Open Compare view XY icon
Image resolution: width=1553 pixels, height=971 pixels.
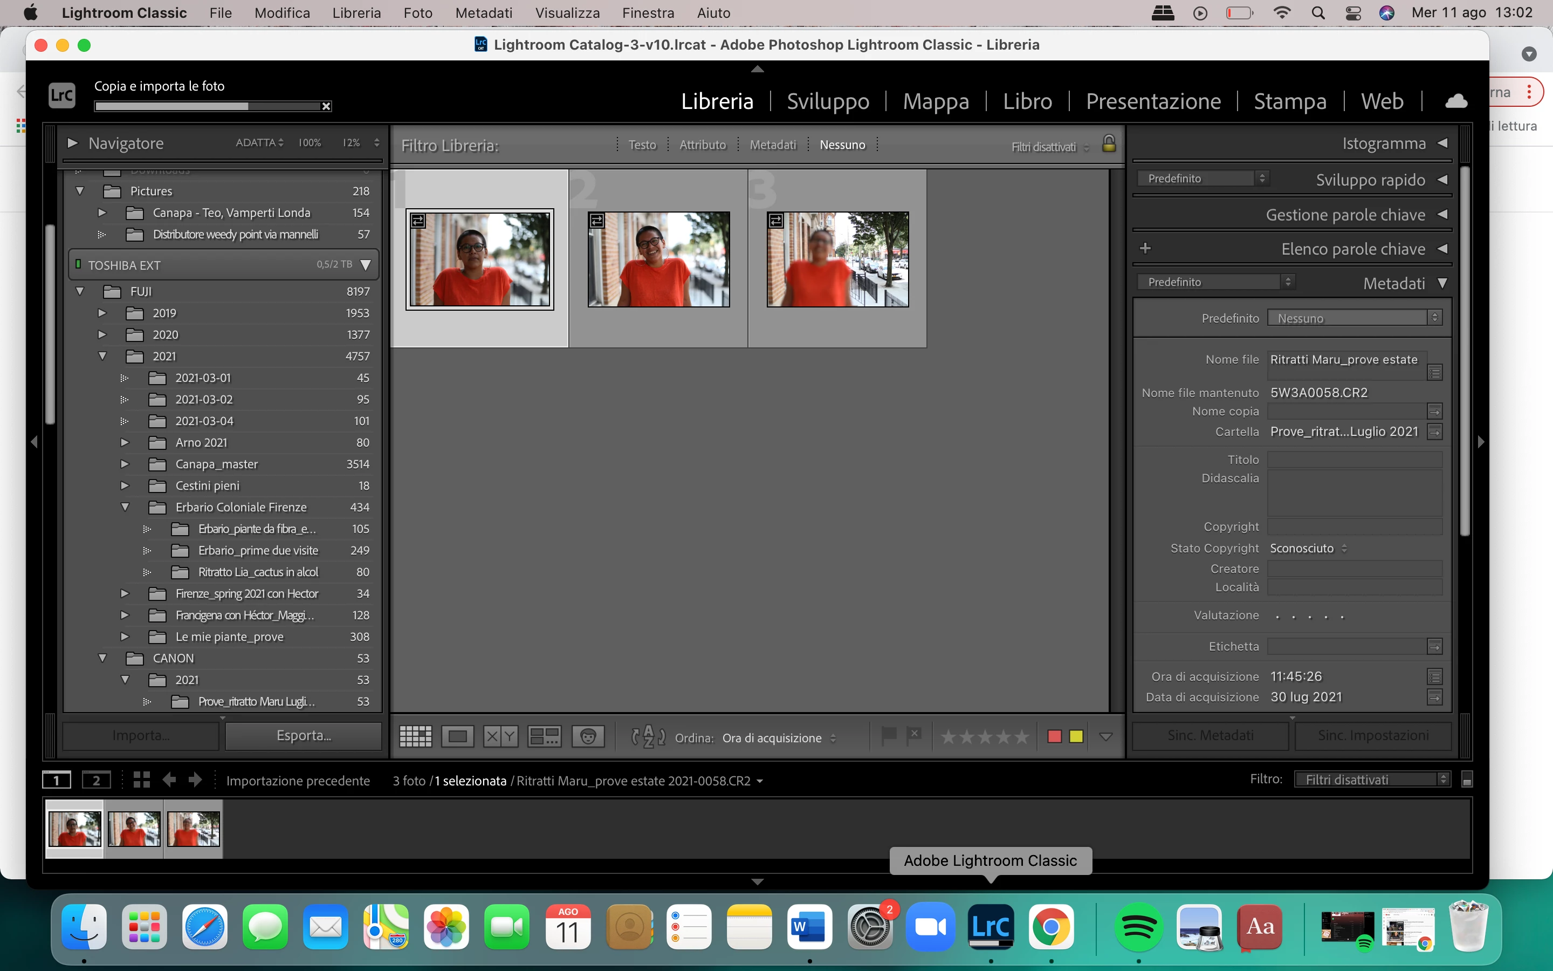pyautogui.click(x=500, y=736)
